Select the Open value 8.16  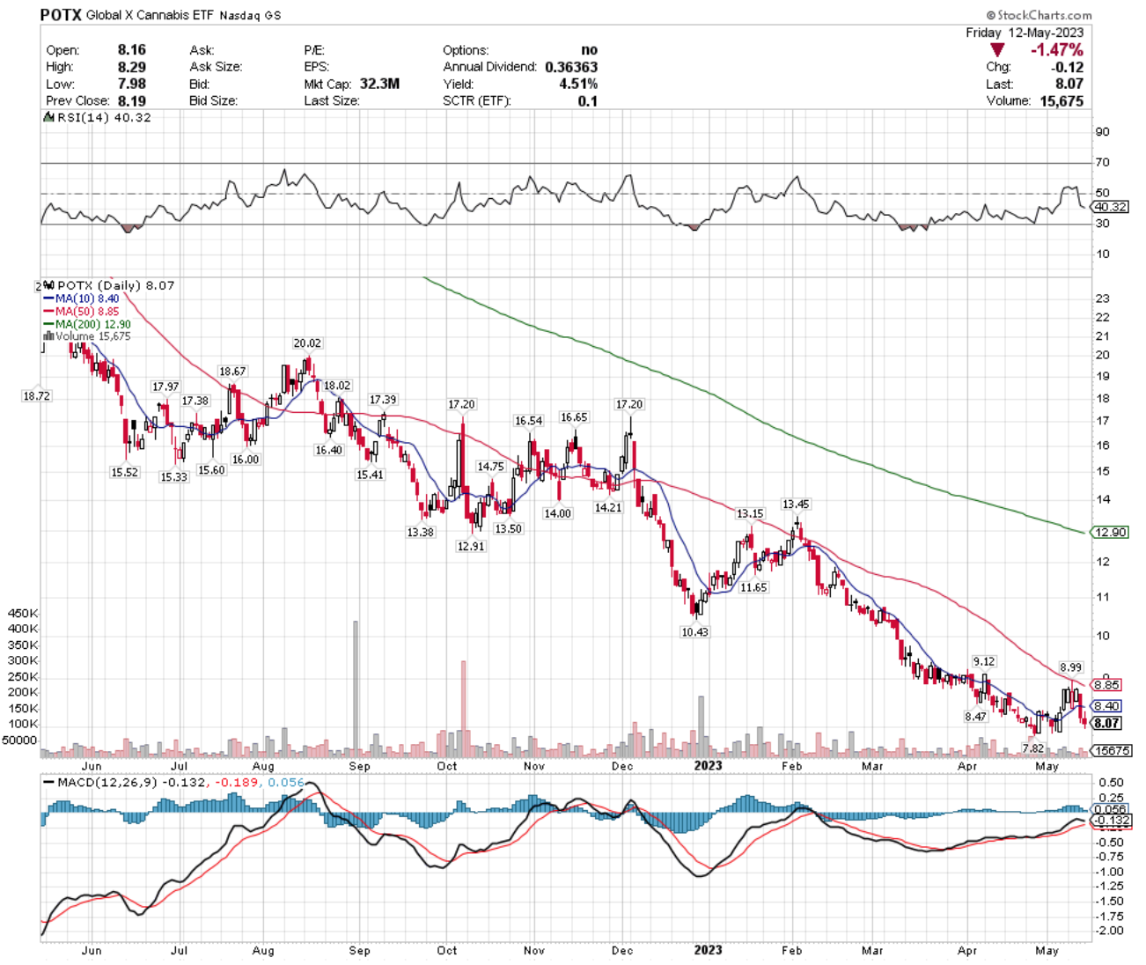tap(132, 50)
